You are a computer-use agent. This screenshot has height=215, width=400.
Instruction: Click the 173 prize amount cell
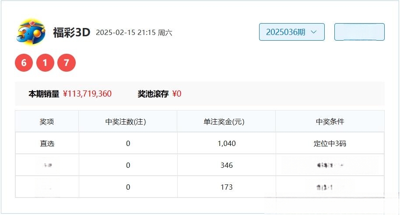[227, 187]
